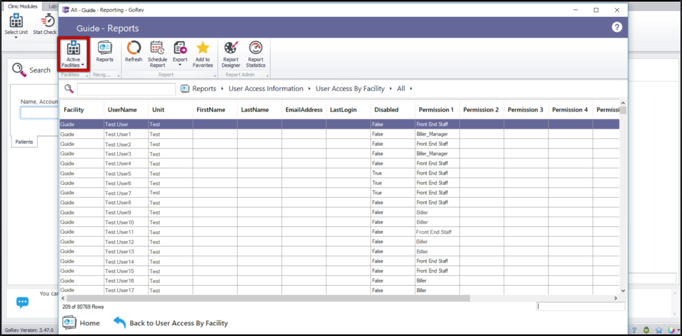
Task: Open Schedule Report
Action: (x=158, y=55)
